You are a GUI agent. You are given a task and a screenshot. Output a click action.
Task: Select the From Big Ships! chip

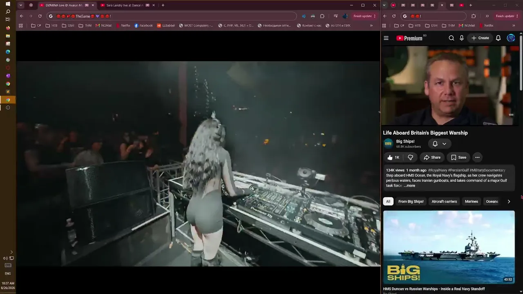pos(411,201)
